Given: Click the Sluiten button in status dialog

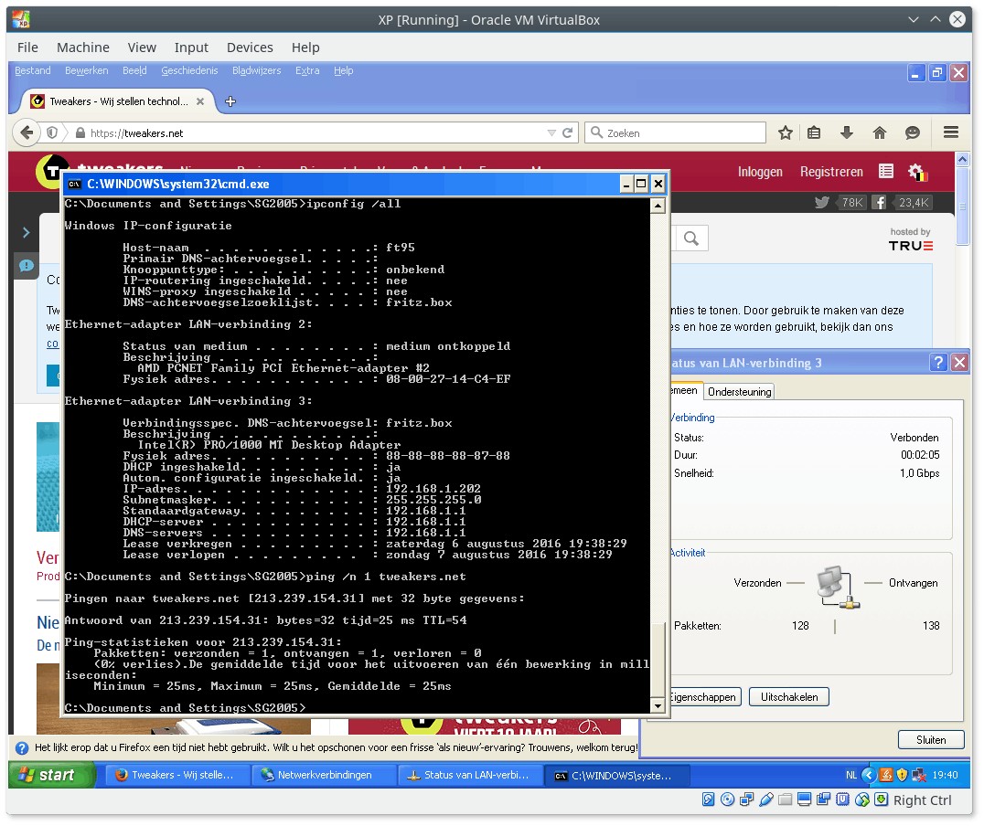Looking at the screenshot, I should coord(930,740).
